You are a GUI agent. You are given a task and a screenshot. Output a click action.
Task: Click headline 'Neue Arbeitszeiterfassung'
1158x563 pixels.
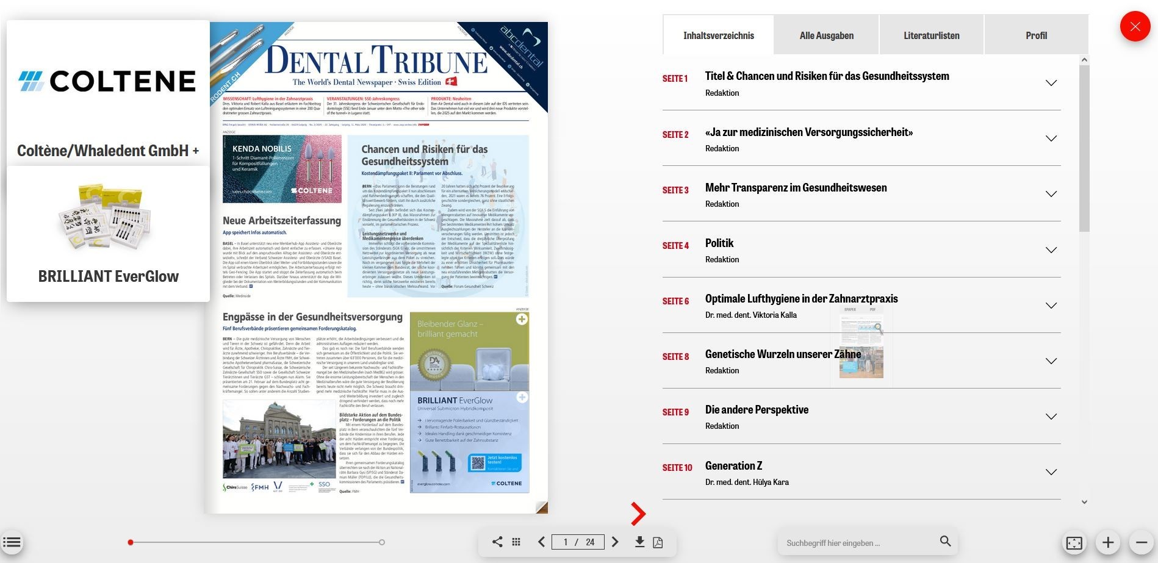point(282,221)
